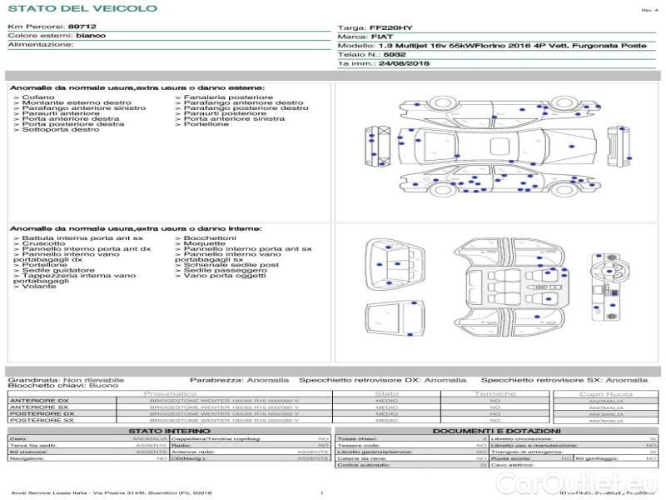This screenshot has height=500, width=666.
Task: Select the upper-left interior trunk diagram
Action: [x=391, y=259]
